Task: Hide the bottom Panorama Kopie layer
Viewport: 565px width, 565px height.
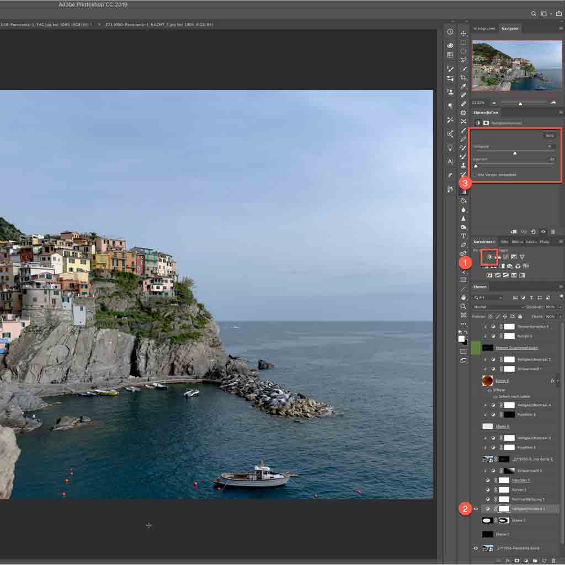Action: [476, 548]
